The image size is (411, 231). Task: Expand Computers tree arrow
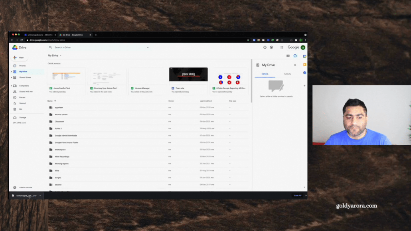(x=11, y=86)
